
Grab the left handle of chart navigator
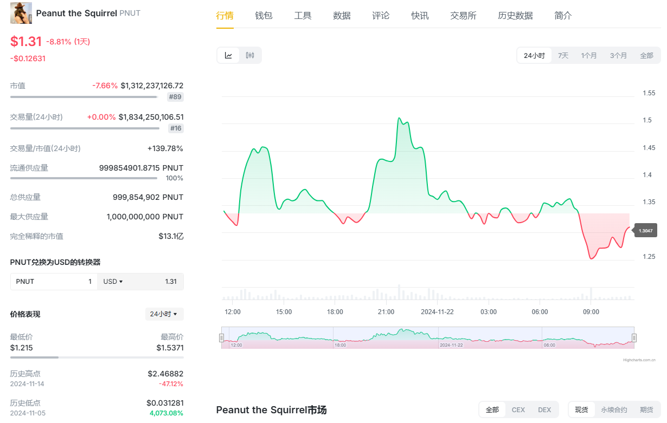click(x=221, y=337)
